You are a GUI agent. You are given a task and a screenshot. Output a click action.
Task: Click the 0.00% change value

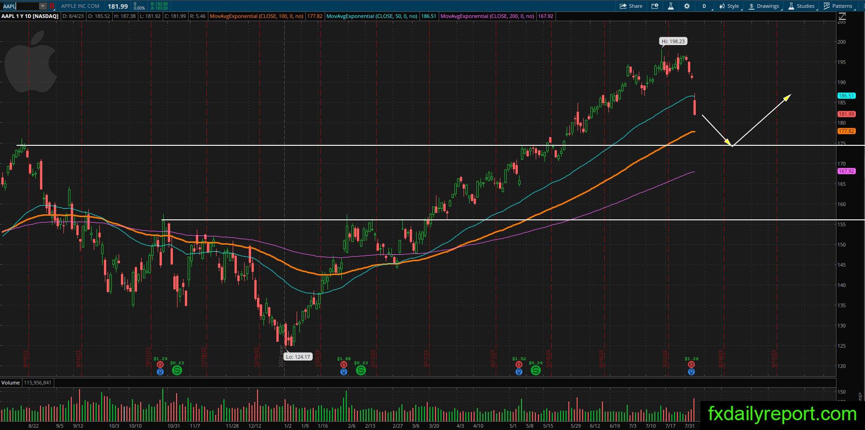click(139, 8)
